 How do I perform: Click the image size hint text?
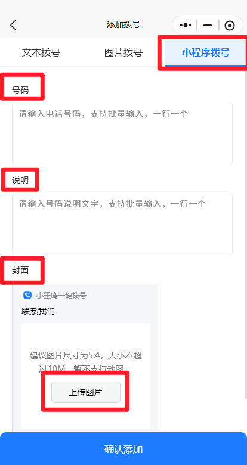pos(85,362)
